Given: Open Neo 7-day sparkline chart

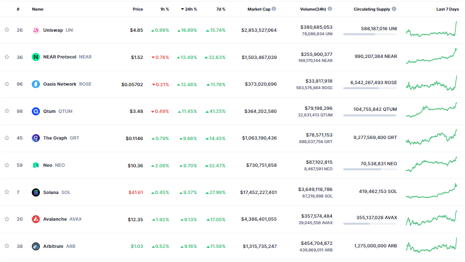Looking at the screenshot, I should point(432,164).
